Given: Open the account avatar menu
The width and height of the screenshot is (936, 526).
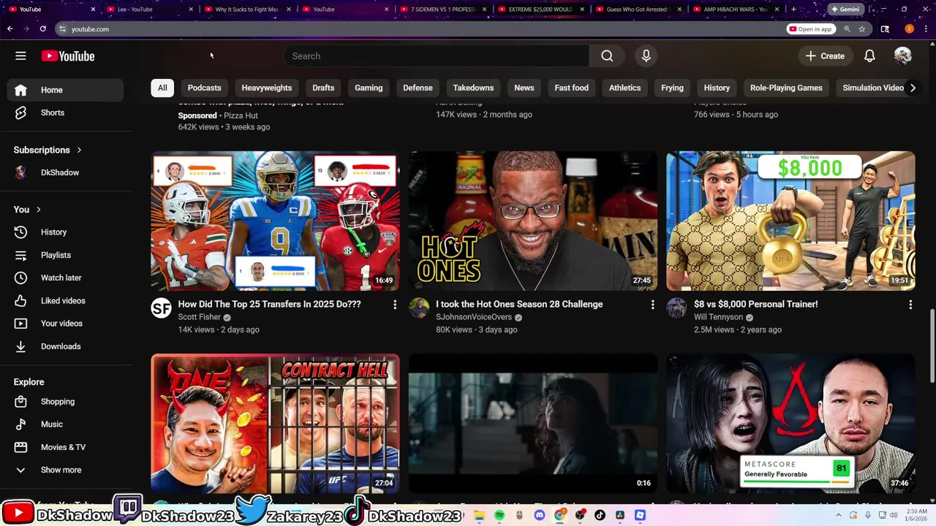Looking at the screenshot, I should coord(902,56).
